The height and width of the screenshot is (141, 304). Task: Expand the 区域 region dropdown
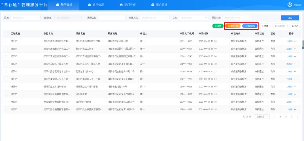[x=26, y=18]
